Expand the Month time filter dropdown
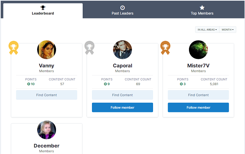The image size is (245, 154). click(x=228, y=30)
